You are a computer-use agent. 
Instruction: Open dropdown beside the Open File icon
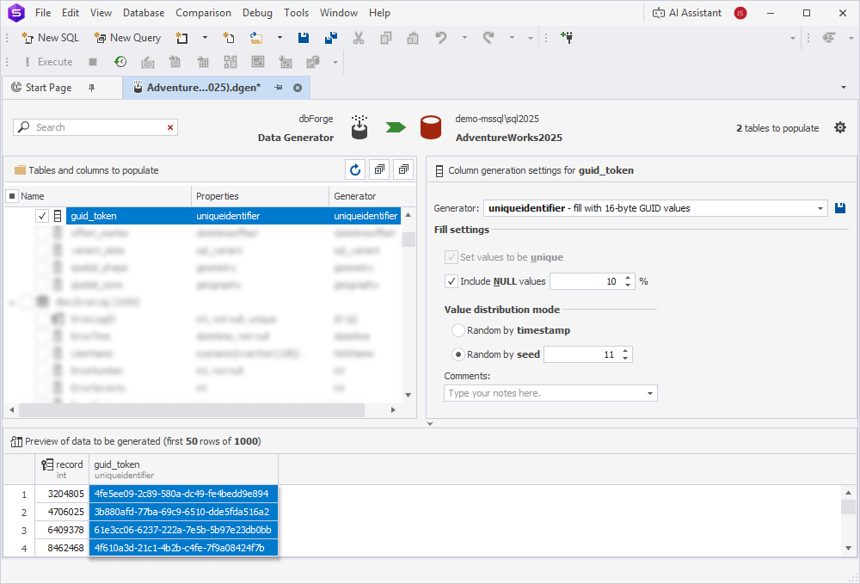click(x=279, y=38)
